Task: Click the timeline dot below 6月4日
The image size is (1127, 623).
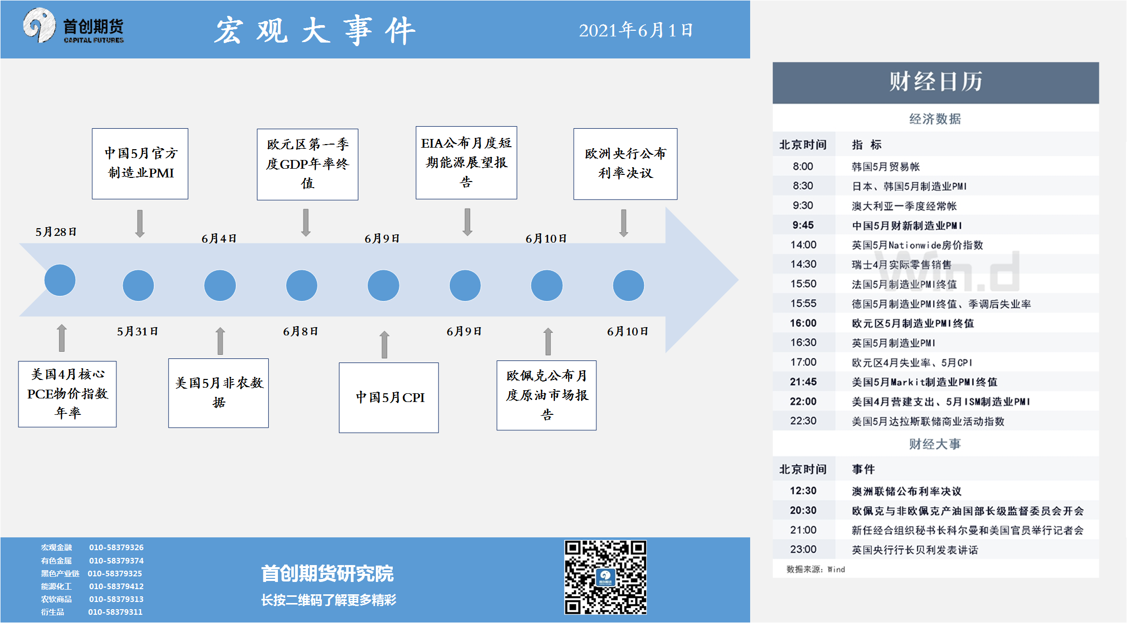Action: tap(220, 285)
